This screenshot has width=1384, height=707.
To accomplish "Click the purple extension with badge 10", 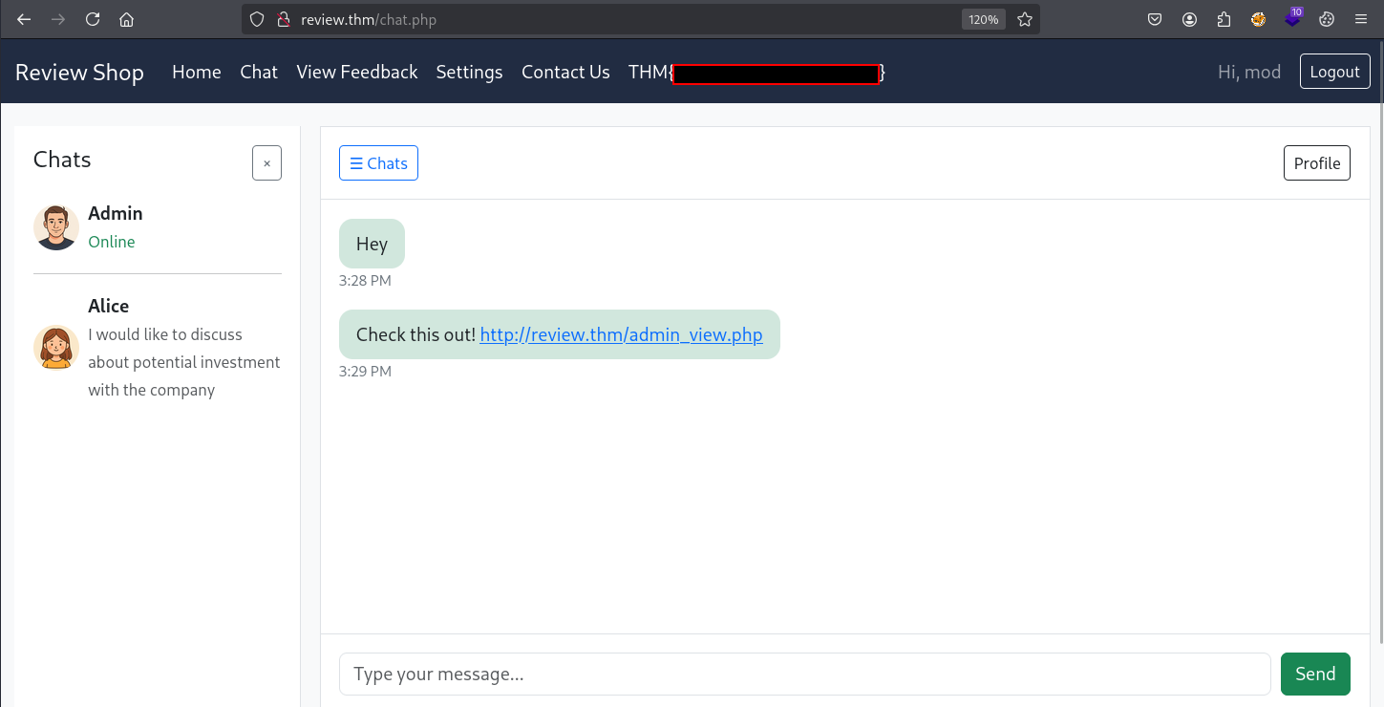I will (1293, 17).
